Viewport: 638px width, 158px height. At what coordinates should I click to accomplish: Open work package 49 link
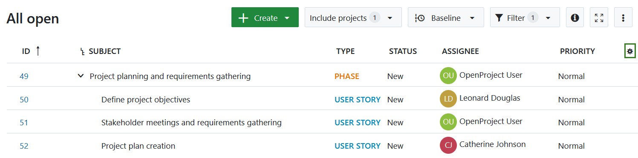click(24, 76)
